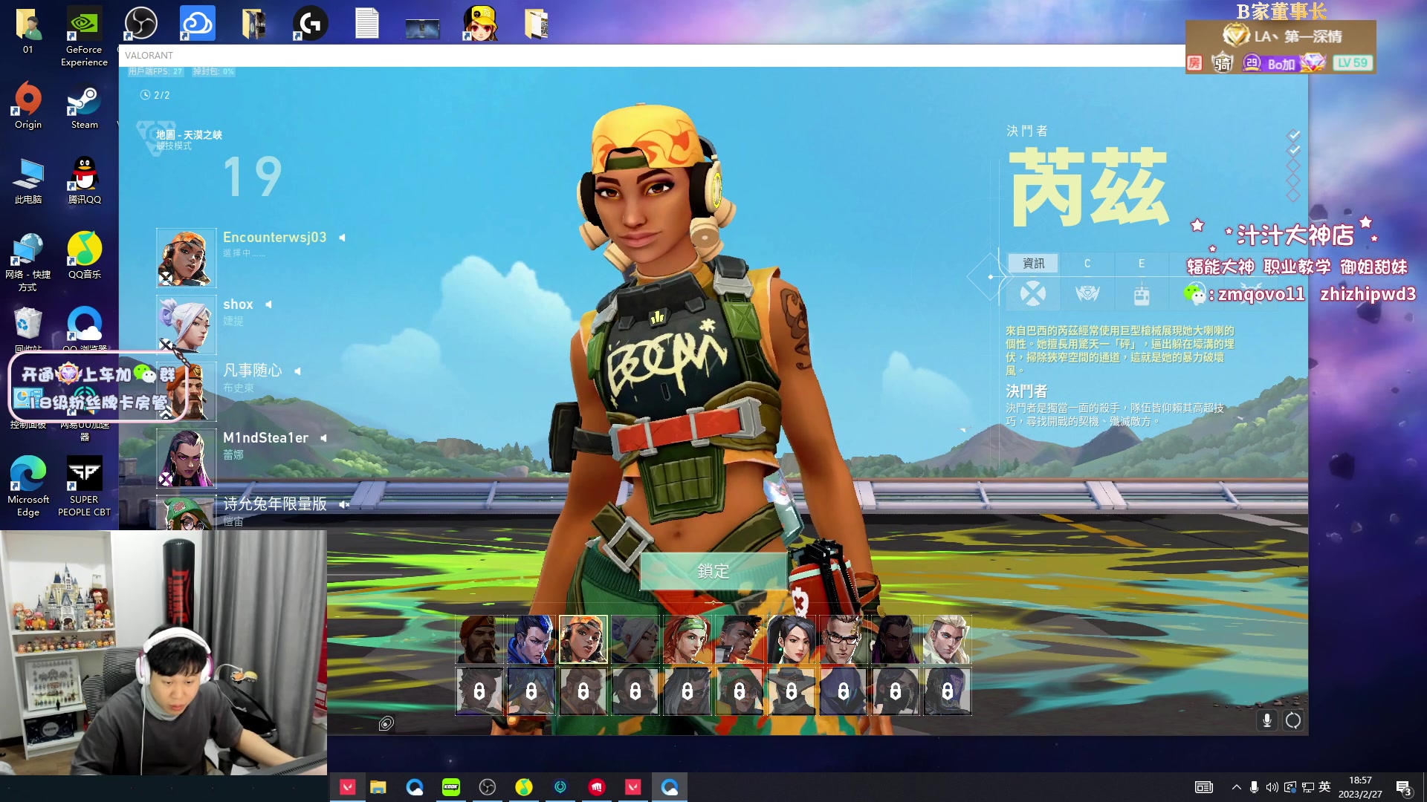Select the Reyna agent portrait

pos(896,639)
